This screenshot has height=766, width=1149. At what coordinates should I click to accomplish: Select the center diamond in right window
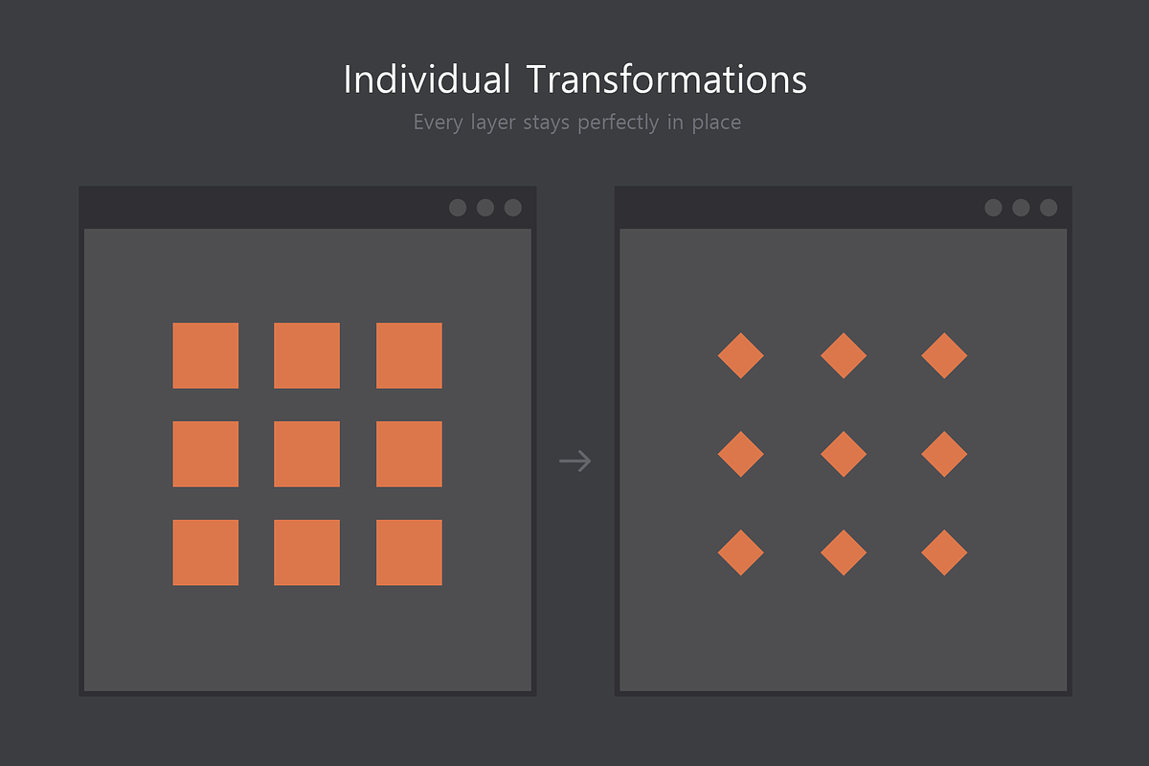(843, 454)
